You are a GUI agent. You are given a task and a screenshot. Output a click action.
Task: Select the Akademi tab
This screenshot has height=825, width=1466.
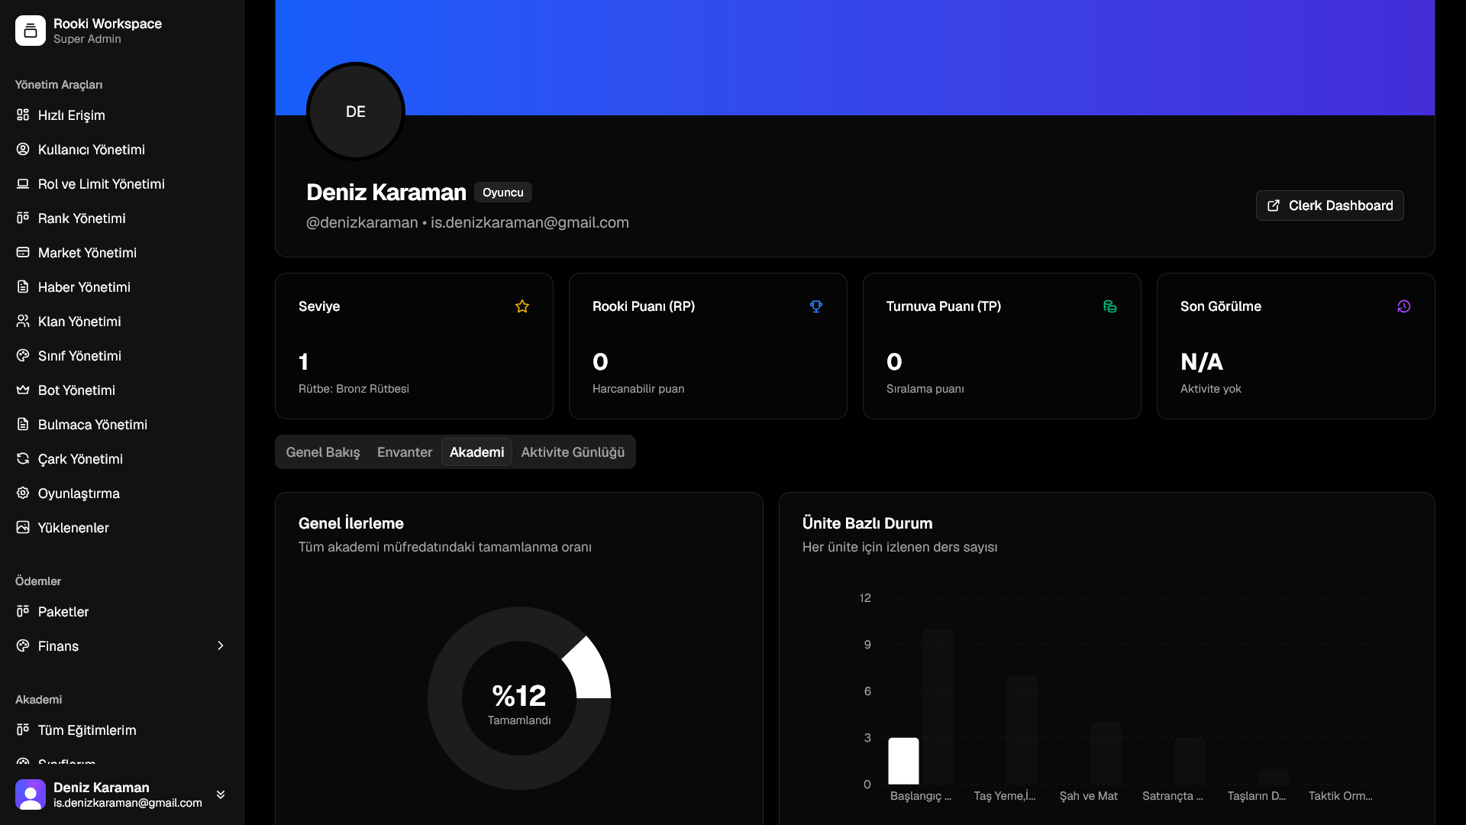pyautogui.click(x=476, y=452)
